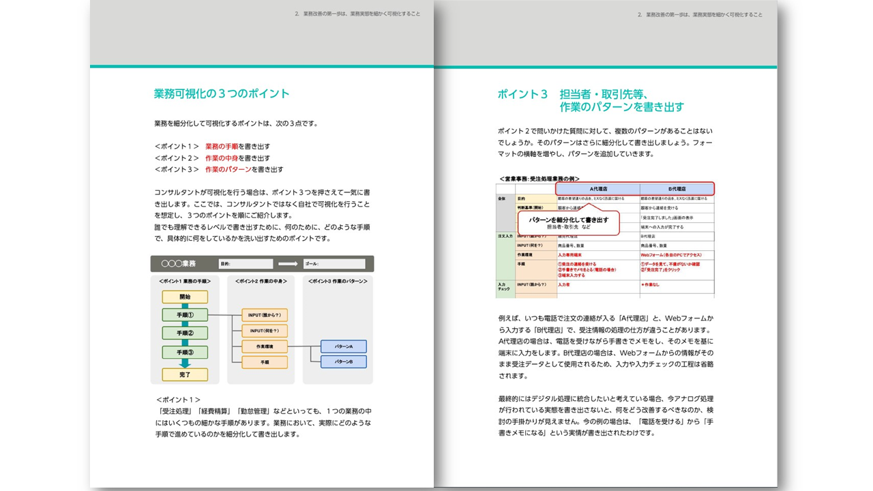Click the 'A代理店' table column header

(x=598, y=189)
